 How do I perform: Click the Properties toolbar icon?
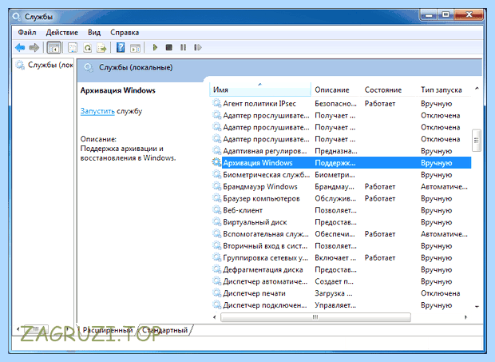(x=73, y=48)
